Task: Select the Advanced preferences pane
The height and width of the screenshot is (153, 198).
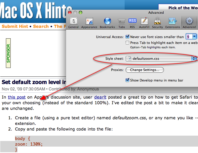Action: (x=189, y=23)
